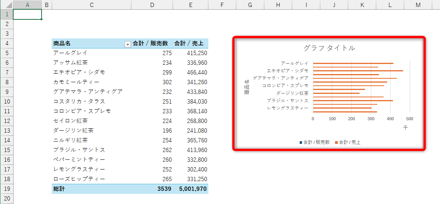Viewport: 440px width, 204px height.
Task: Click the ペパーミントティー cell
Action: (92, 159)
